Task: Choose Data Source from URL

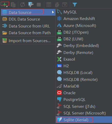Action: pos(28,26)
